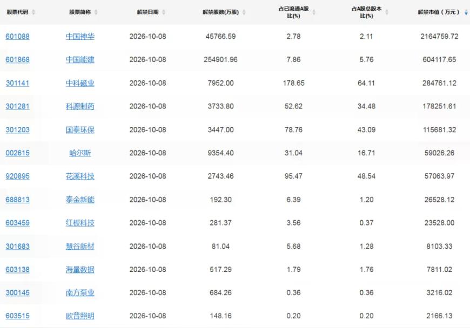
Task: Sort by 占A股总股本比(%) arrows
Action: point(387,12)
